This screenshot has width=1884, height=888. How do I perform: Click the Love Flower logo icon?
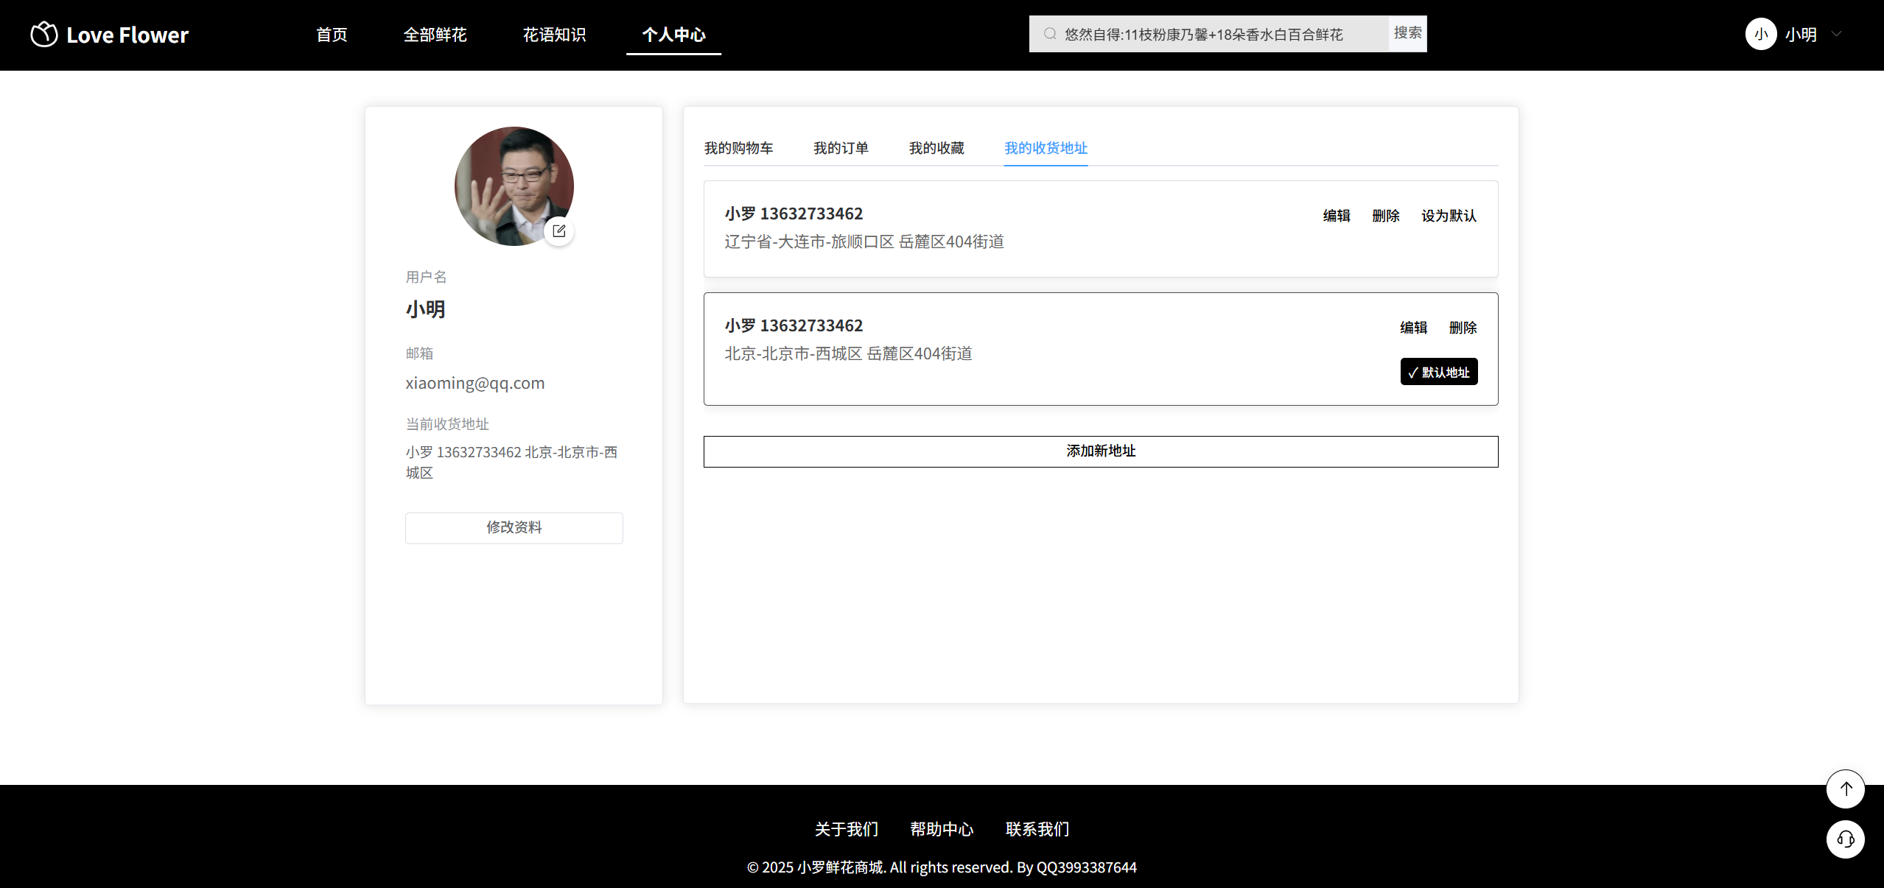coord(44,35)
